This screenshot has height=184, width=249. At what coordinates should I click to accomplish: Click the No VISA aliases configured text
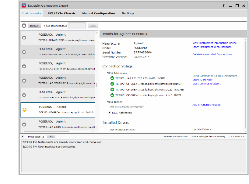127,107
